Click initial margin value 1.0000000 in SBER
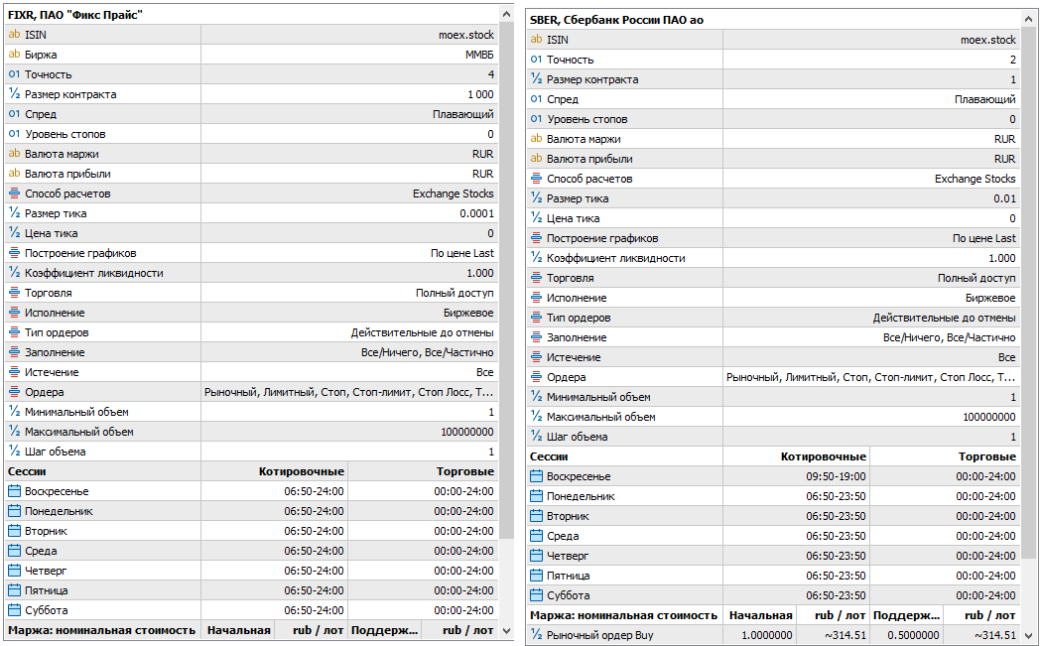Image resolution: width=1041 pixels, height=646 pixels. [x=767, y=635]
